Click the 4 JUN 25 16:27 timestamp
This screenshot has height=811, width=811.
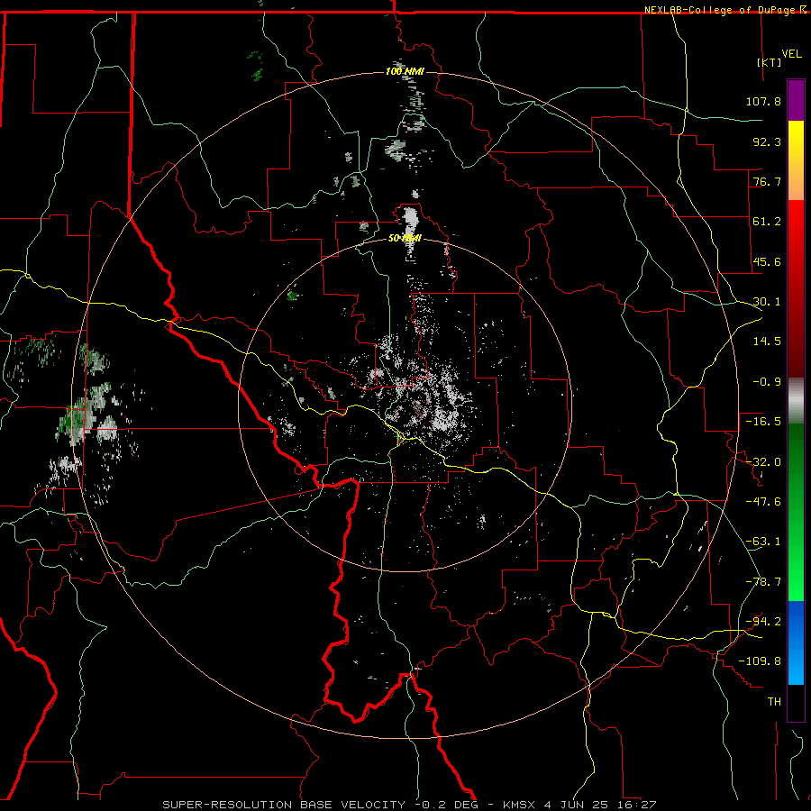pos(600,805)
